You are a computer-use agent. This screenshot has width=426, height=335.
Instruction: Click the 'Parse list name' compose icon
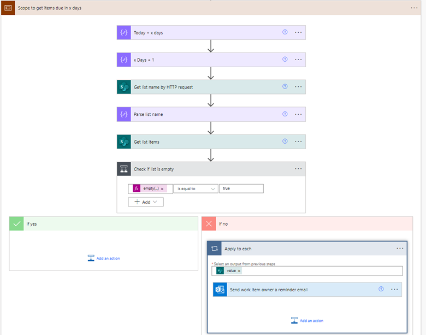[124, 114]
